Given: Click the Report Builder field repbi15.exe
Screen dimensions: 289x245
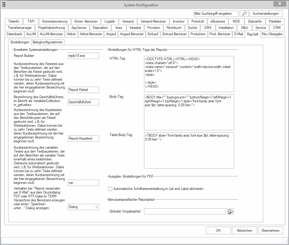Looking at the screenshot, I should pos(83,56).
